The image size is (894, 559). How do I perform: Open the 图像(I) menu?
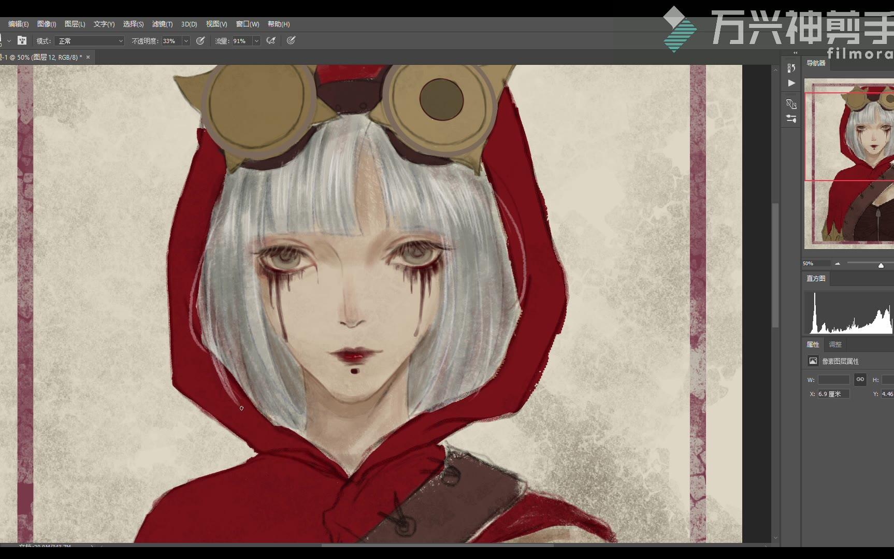pos(47,24)
